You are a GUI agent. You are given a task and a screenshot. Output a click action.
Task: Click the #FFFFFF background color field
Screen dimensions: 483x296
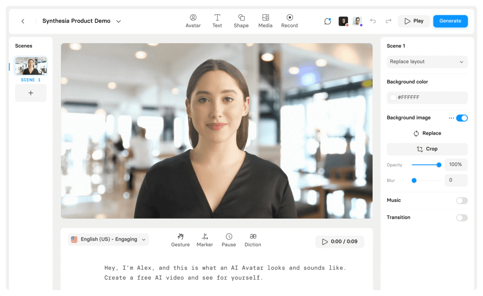(x=427, y=98)
